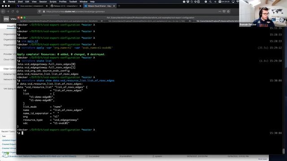The height and width of the screenshot is (161, 287).
Task: Open Edge Gateways in Cloud Director sidebar
Action: tap(10, 69)
